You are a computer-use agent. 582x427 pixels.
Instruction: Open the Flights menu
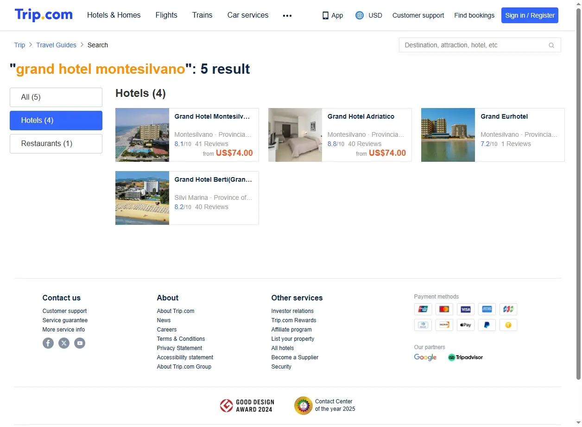(x=166, y=15)
